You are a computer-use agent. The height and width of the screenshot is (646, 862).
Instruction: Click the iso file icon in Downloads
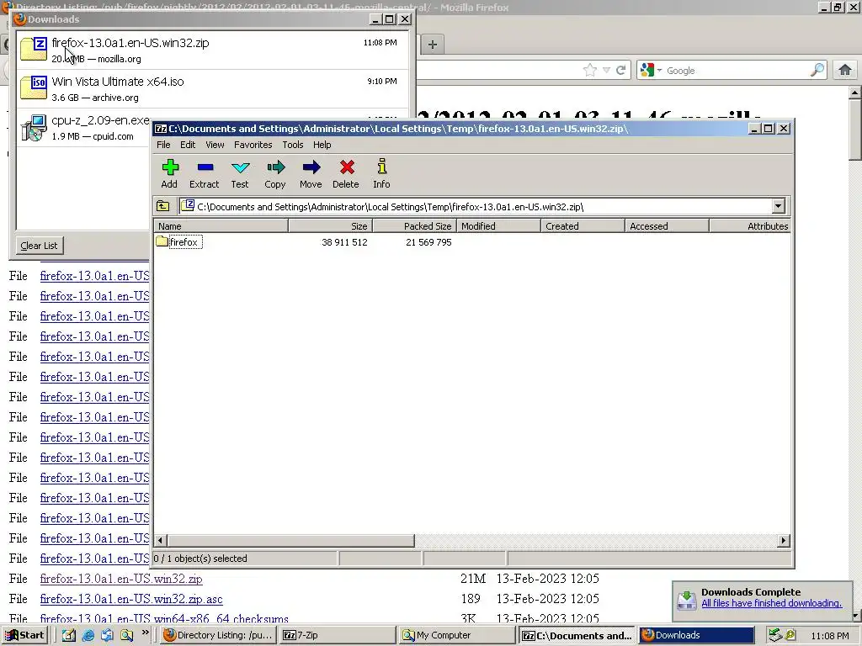pyautogui.click(x=34, y=87)
